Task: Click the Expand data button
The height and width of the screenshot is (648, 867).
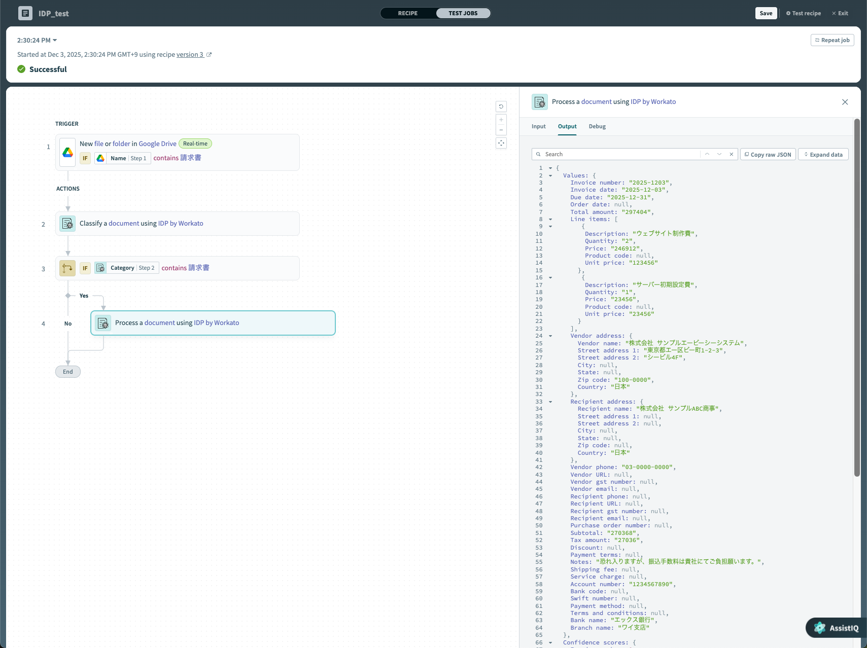Action: pyautogui.click(x=823, y=154)
